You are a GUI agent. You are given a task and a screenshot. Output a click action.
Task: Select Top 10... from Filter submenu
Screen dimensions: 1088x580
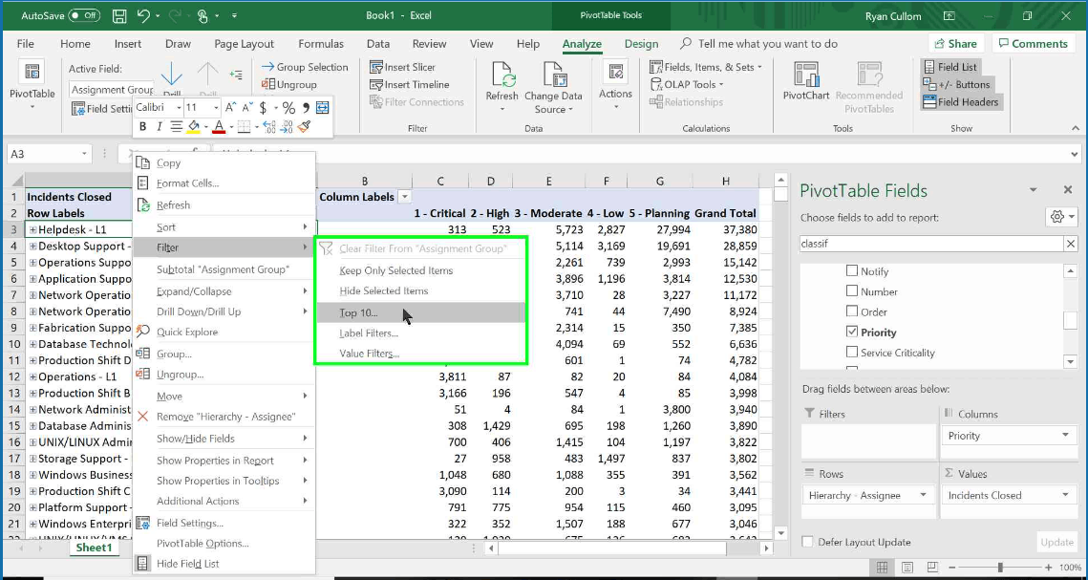tap(420, 312)
